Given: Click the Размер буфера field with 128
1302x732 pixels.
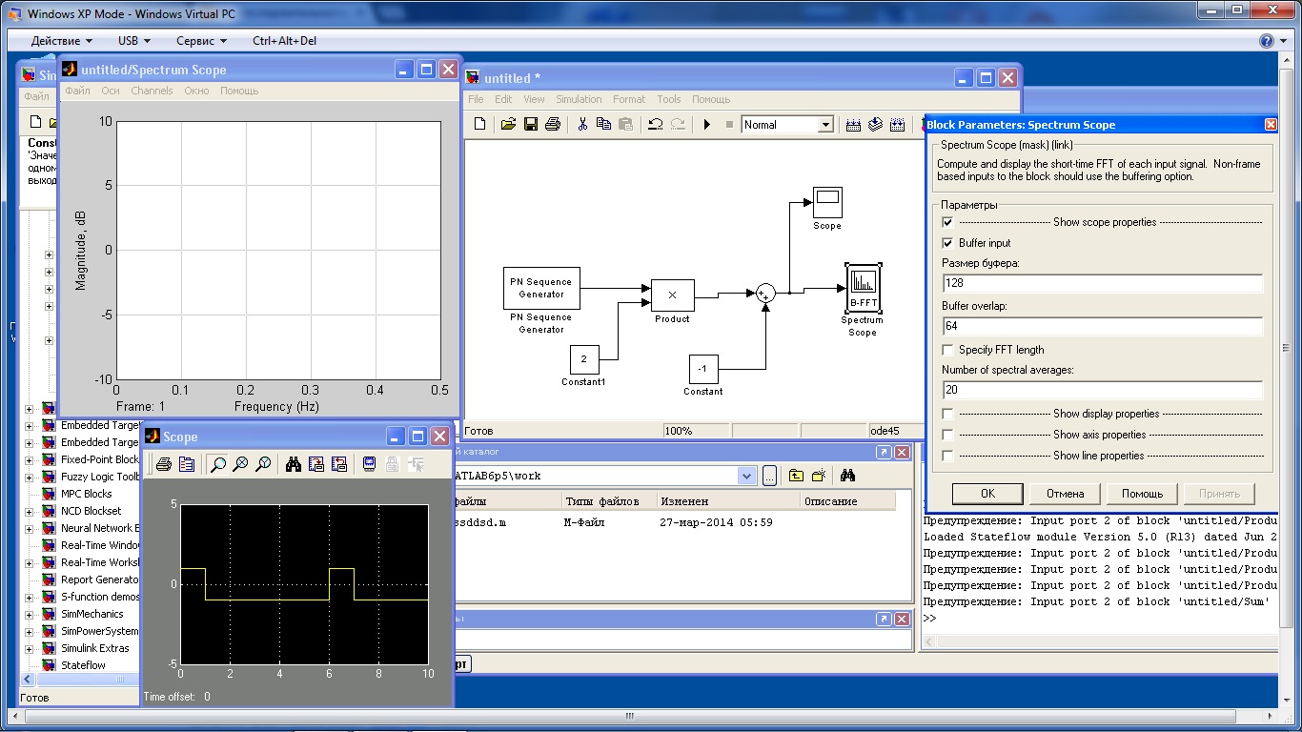Looking at the screenshot, I should [x=1102, y=283].
